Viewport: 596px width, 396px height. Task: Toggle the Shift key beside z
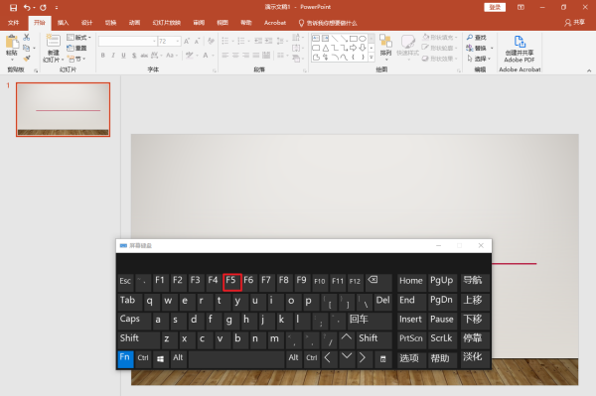pyautogui.click(x=138, y=339)
